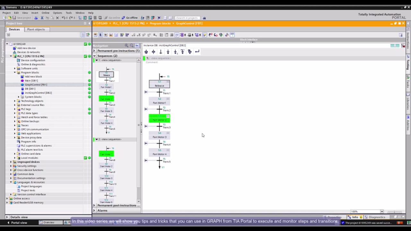Zoom out within the Navigation panel

[132, 46]
